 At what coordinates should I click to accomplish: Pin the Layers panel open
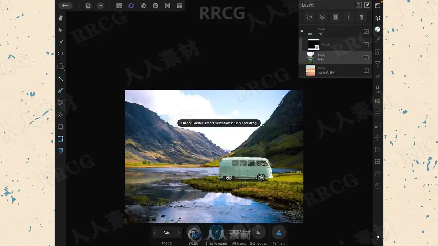(x=368, y=5)
